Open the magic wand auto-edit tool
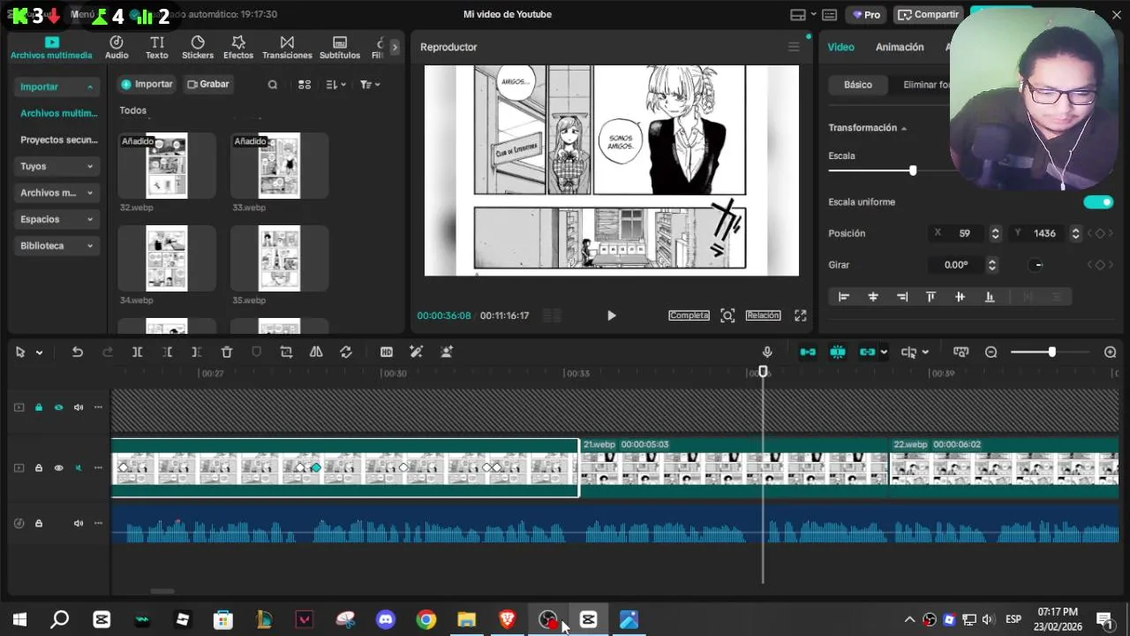 [x=417, y=352]
